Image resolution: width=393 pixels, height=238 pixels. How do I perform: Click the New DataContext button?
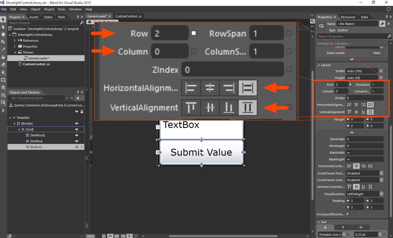tap(377, 53)
